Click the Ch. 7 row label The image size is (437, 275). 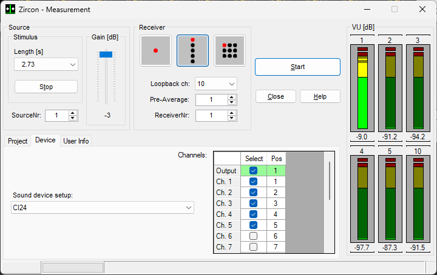pyautogui.click(x=227, y=247)
